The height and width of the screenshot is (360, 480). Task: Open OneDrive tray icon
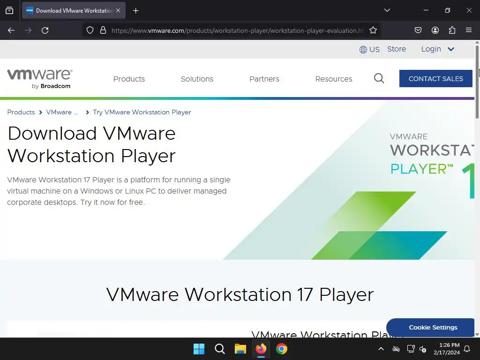(x=396, y=349)
